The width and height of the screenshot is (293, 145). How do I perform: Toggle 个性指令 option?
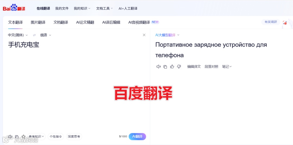point(56,136)
